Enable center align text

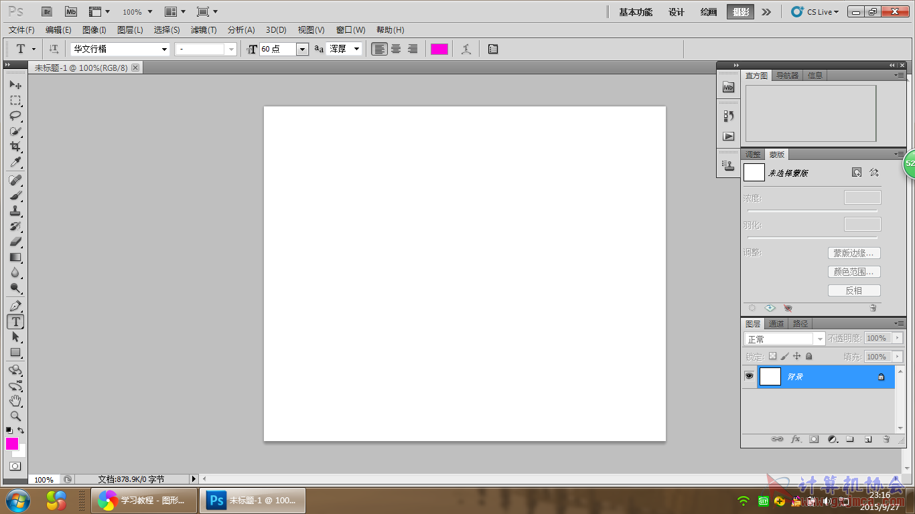tap(396, 49)
